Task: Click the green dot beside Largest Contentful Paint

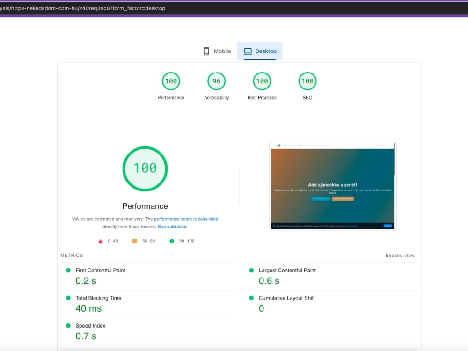Action: 251,271
